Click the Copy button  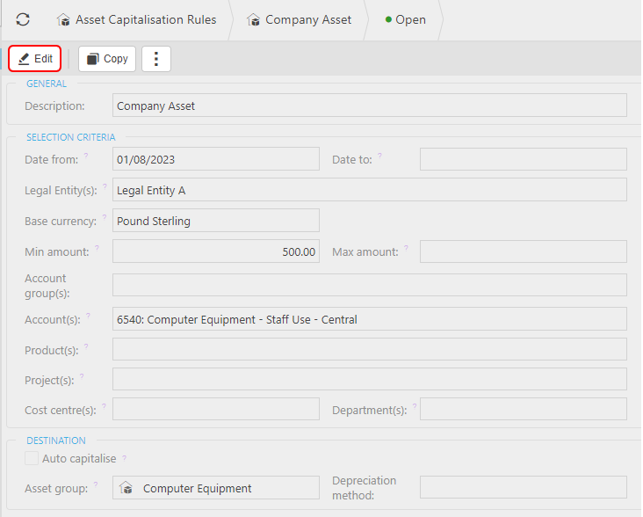[107, 59]
